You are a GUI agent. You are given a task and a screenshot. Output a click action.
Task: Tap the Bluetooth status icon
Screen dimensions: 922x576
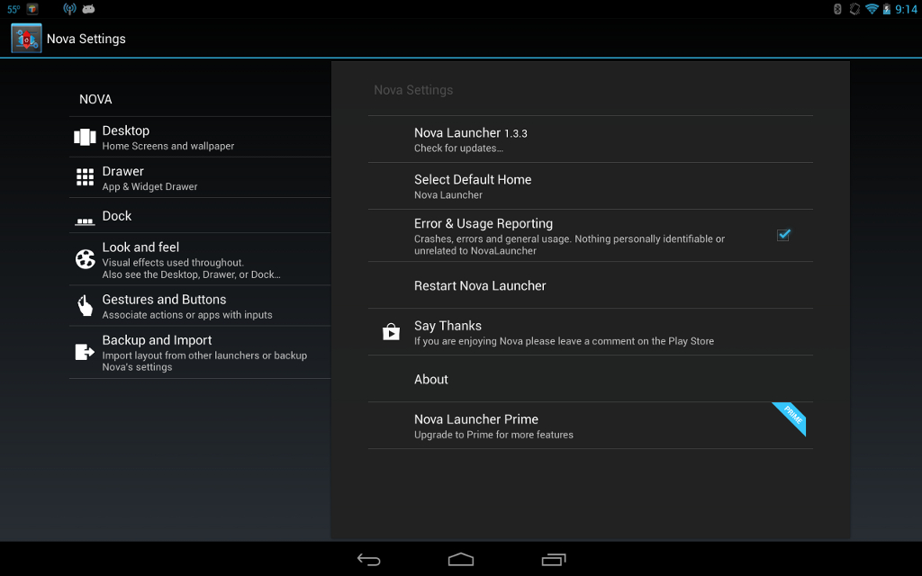pyautogui.click(x=837, y=9)
